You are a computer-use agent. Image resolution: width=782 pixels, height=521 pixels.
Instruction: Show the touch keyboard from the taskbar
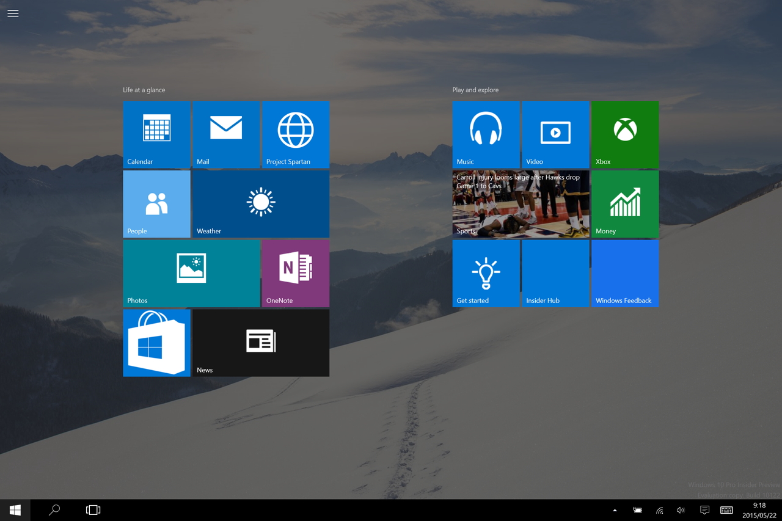(726, 510)
